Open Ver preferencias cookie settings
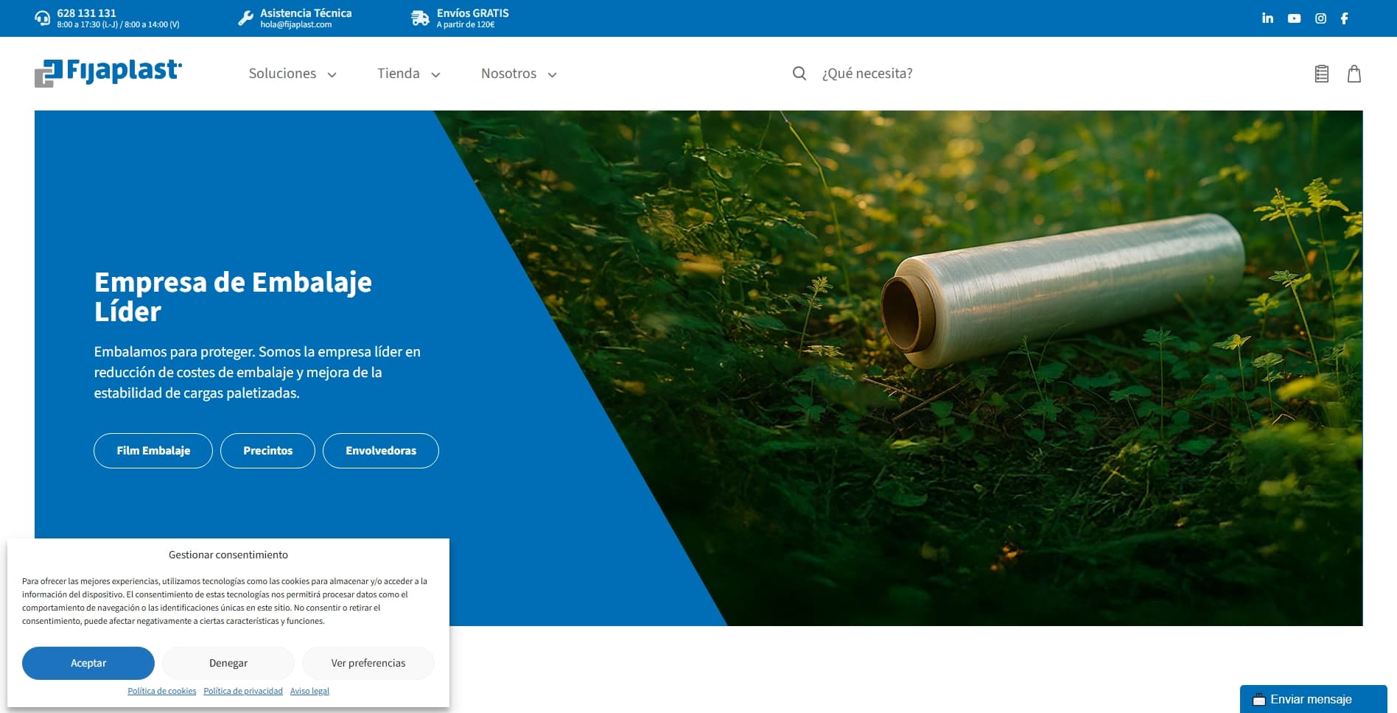Image resolution: width=1397 pixels, height=713 pixels. [368, 663]
